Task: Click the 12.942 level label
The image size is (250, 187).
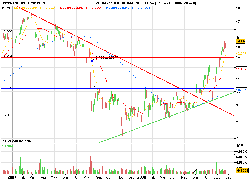Action: coord(7,56)
